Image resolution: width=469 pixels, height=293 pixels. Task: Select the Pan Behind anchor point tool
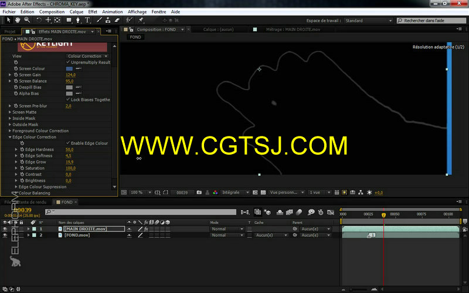(57, 20)
